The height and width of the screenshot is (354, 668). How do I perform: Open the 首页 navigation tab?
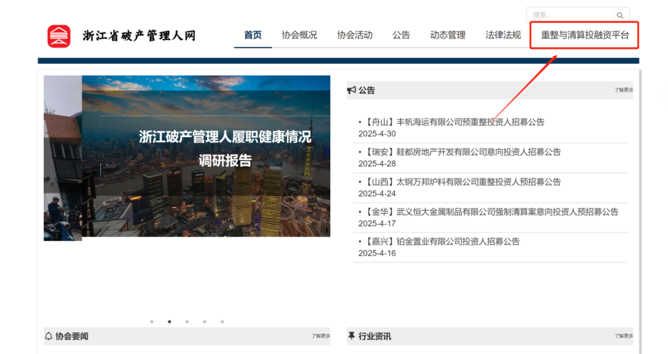pos(252,35)
